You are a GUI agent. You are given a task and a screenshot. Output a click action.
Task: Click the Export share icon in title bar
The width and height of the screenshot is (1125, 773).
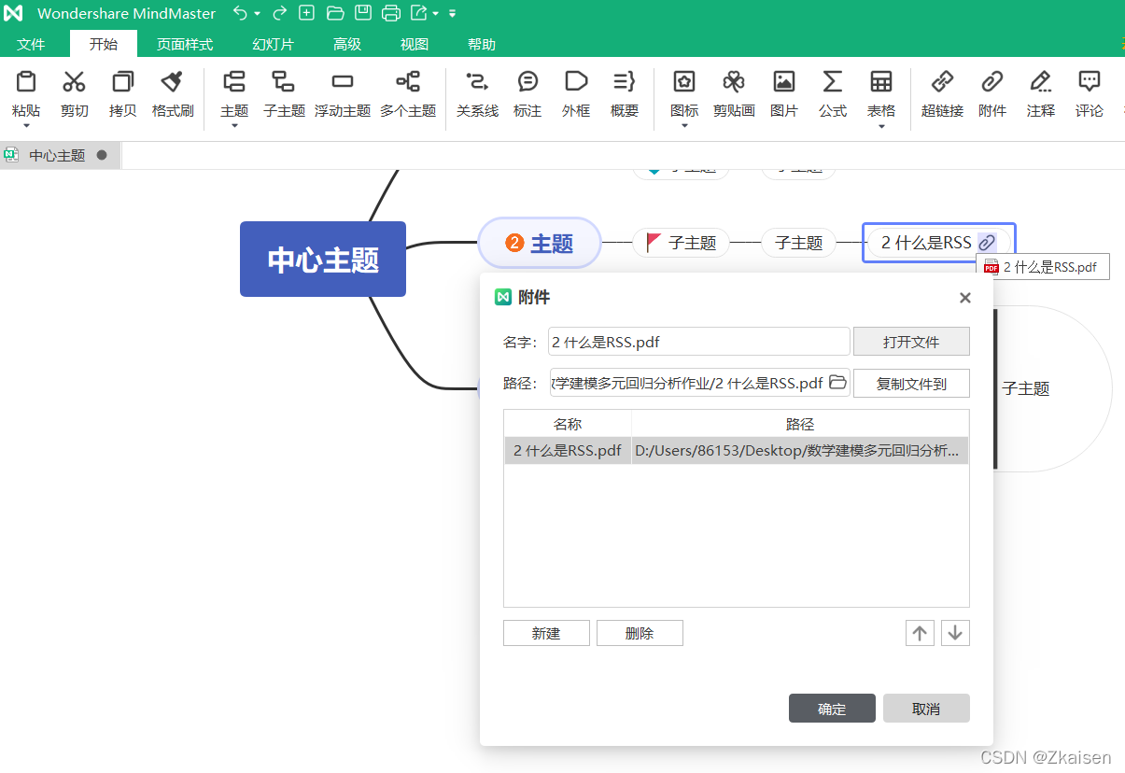coord(419,13)
